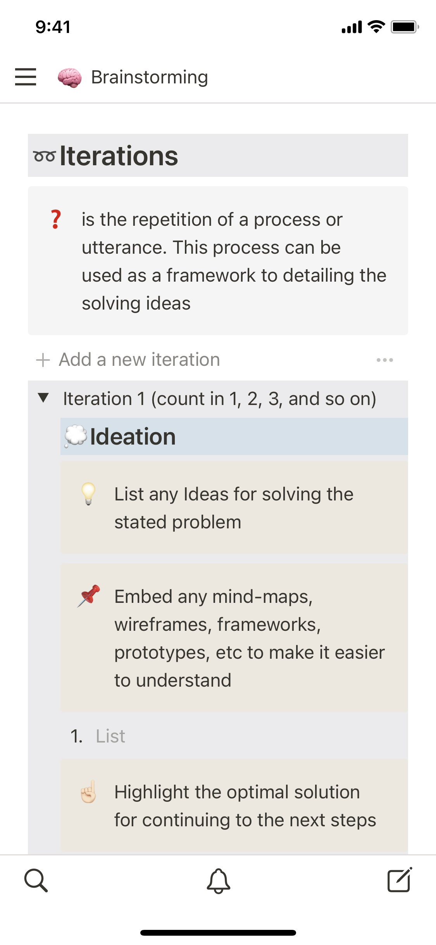Open search with magnifier icon
Screen dimensions: 436x945
(36, 881)
